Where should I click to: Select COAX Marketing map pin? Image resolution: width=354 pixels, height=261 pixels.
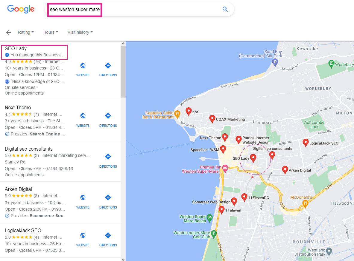click(212, 118)
